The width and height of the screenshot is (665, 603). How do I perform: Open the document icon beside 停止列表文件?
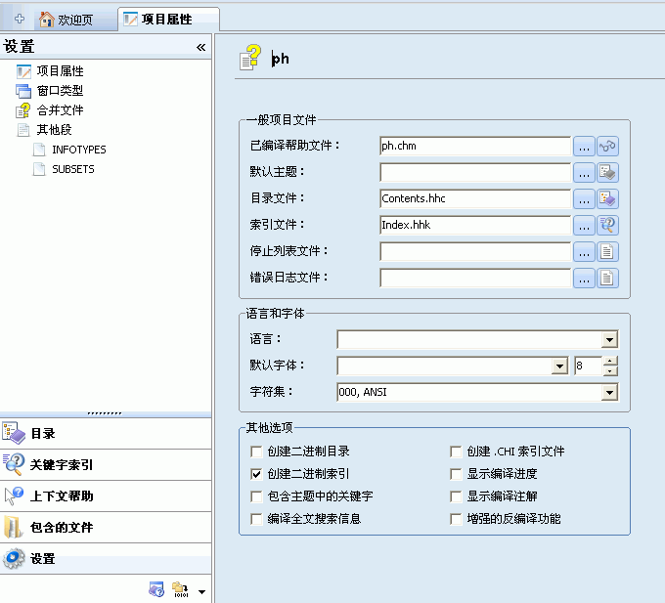click(x=607, y=252)
